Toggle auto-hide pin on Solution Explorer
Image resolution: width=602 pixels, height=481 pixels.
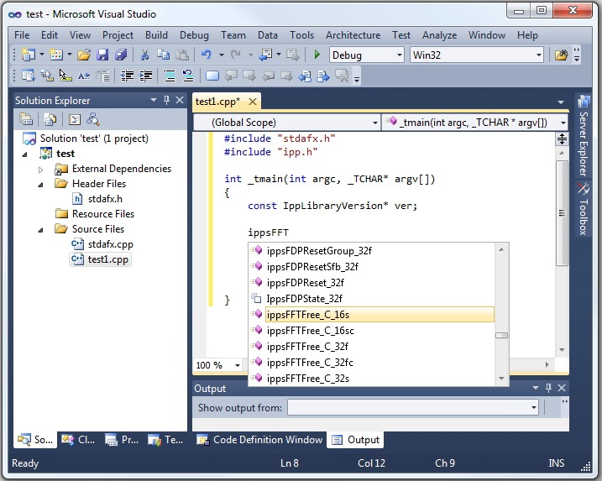point(166,100)
